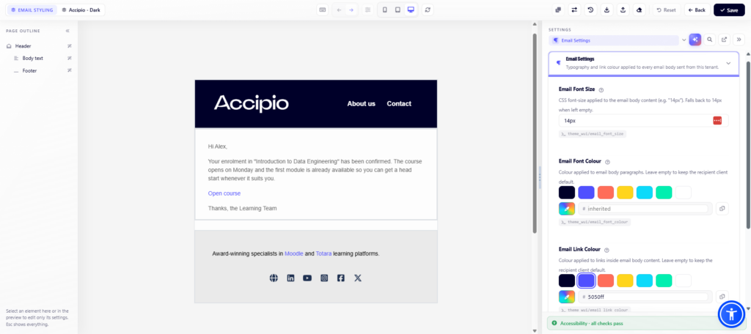Click the icon right of Footer row
The width and height of the screenshot is (751, 334).
click(70, 70)
